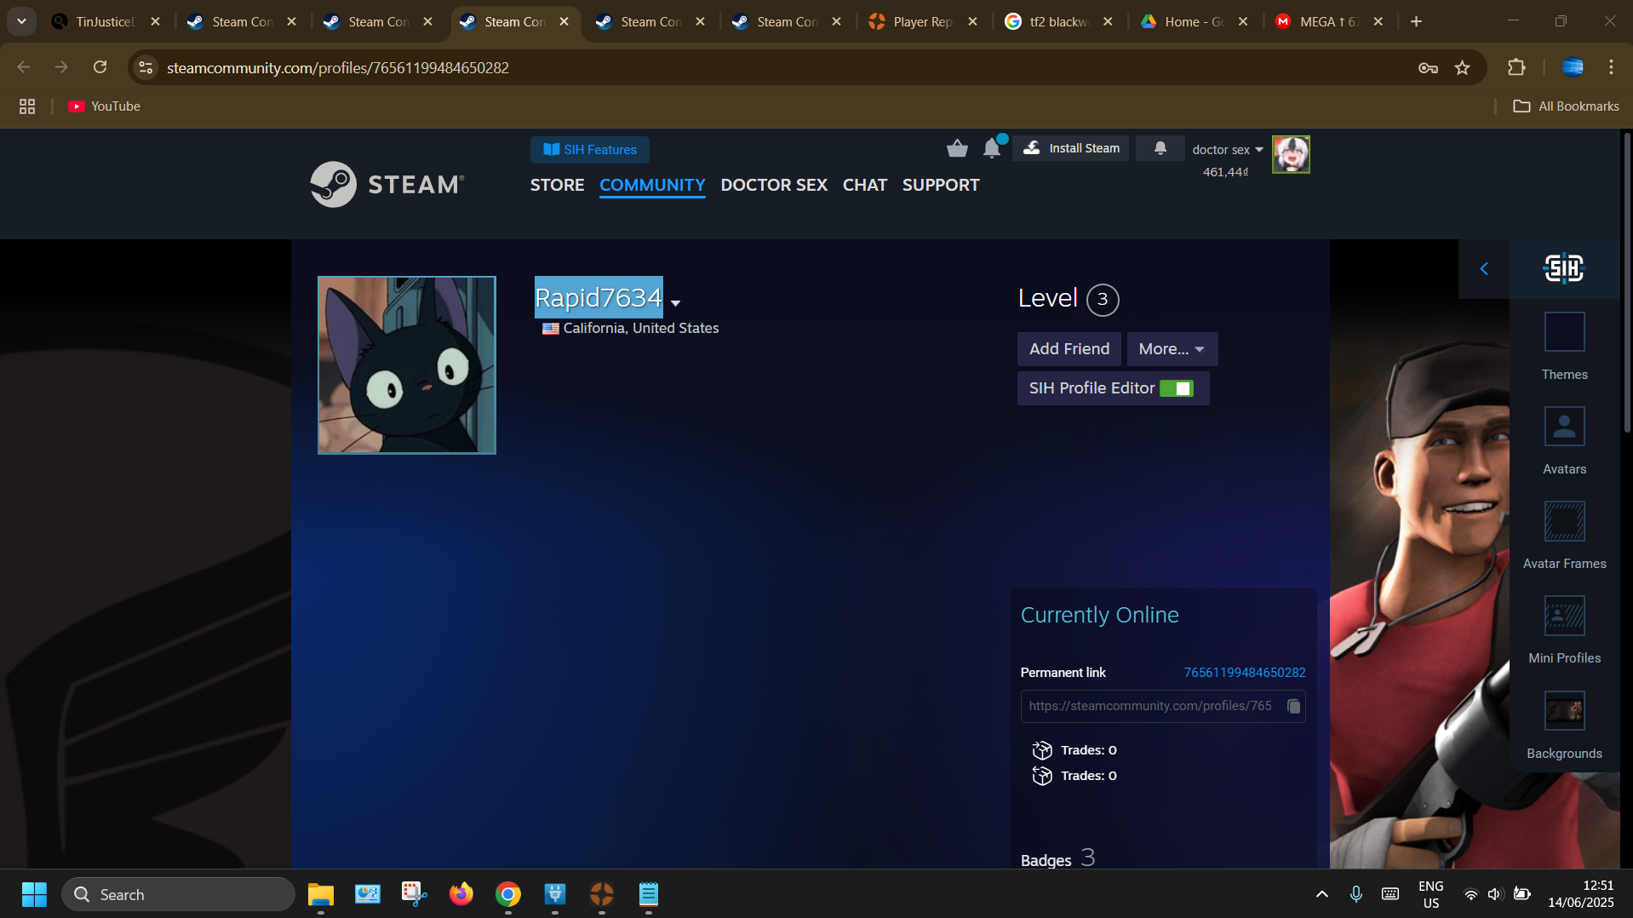Click the user avatar in the header
Viewport: 1633px width, 918px height.
coord(1291,154)
